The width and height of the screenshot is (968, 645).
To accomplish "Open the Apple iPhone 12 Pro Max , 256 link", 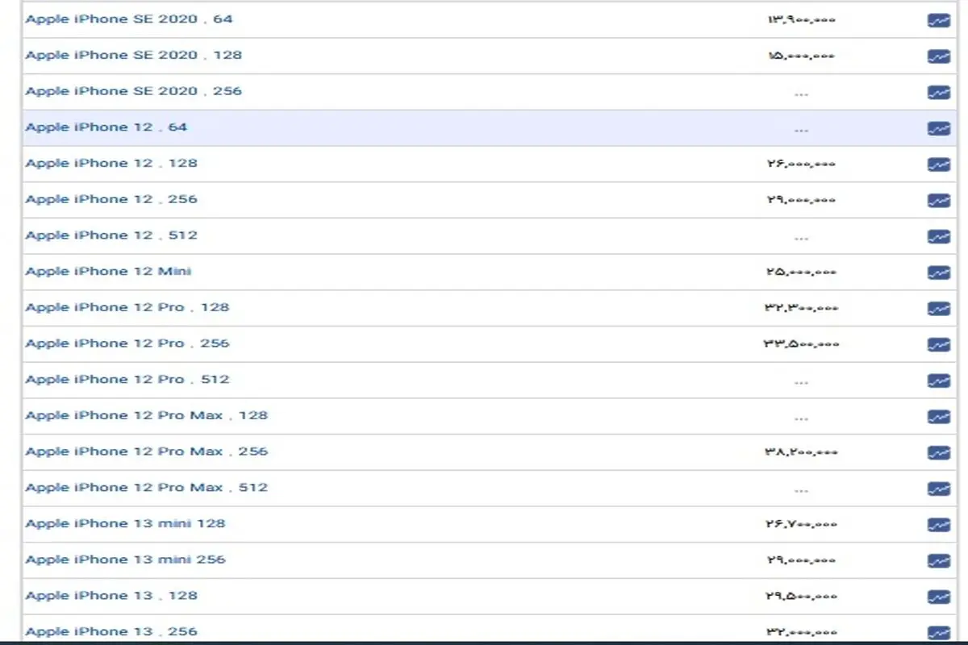I will click(x=147, y=451).
